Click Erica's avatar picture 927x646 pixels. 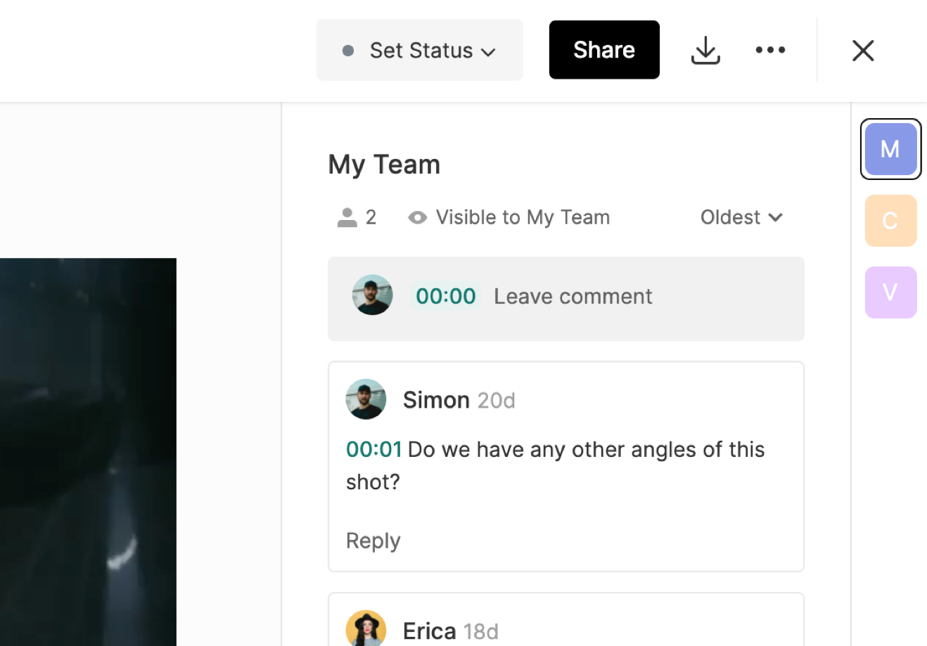tap(366, 629)
